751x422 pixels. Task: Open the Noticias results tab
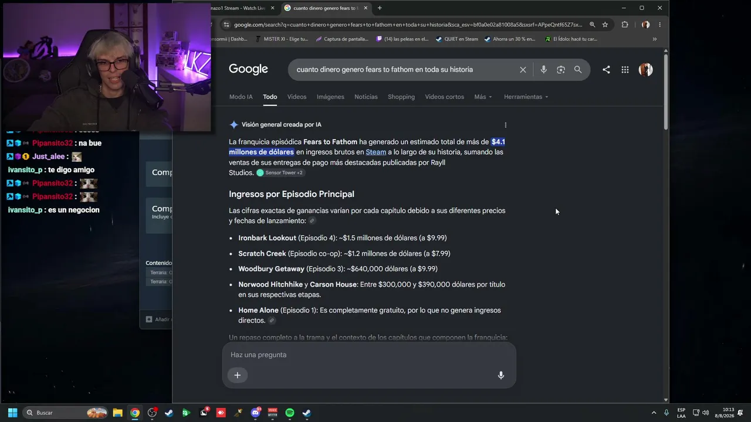366,97
